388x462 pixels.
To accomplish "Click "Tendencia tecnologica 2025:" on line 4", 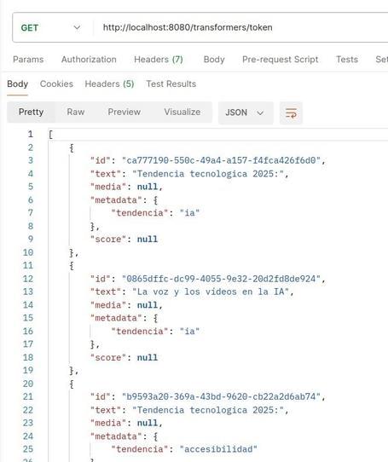I will click(208, 174).
